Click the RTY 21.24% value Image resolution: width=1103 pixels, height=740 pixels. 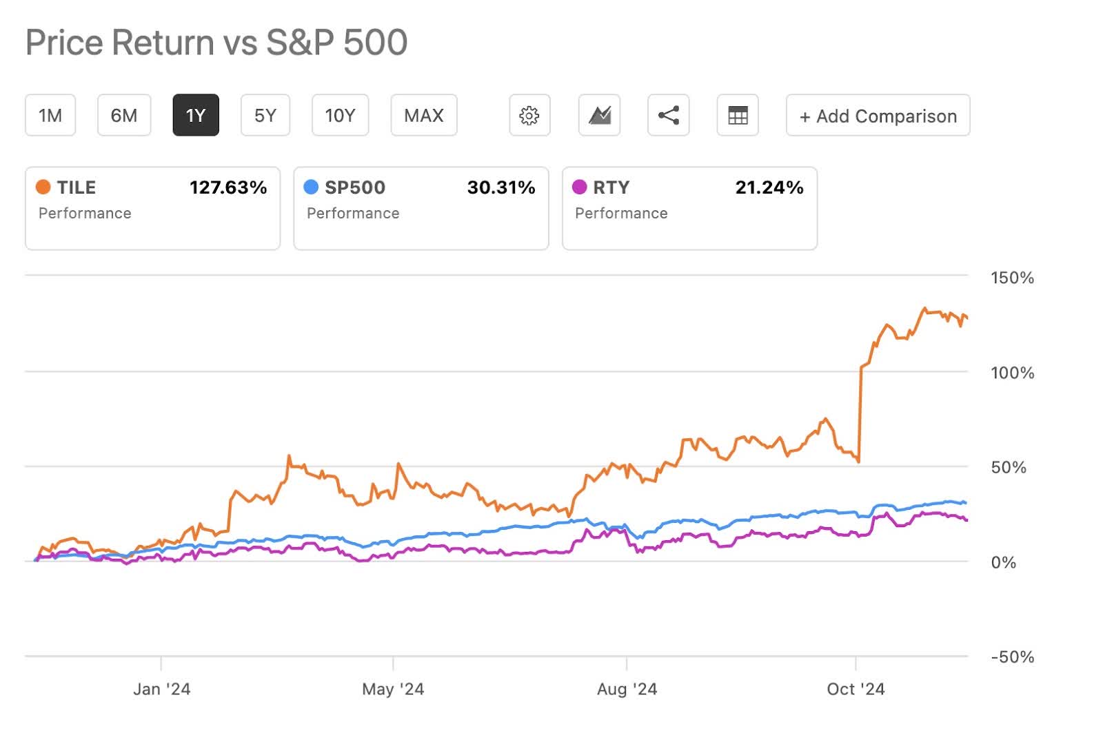[x=769, y=187]
